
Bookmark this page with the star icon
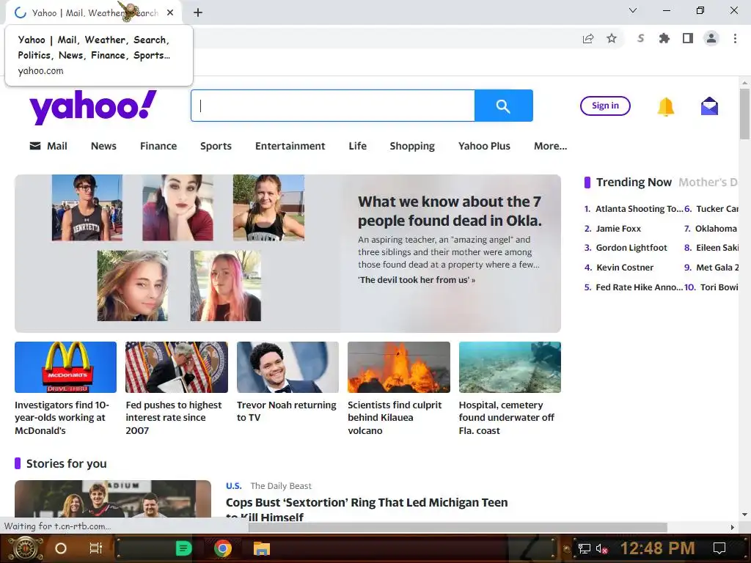(x=612, y=39)
